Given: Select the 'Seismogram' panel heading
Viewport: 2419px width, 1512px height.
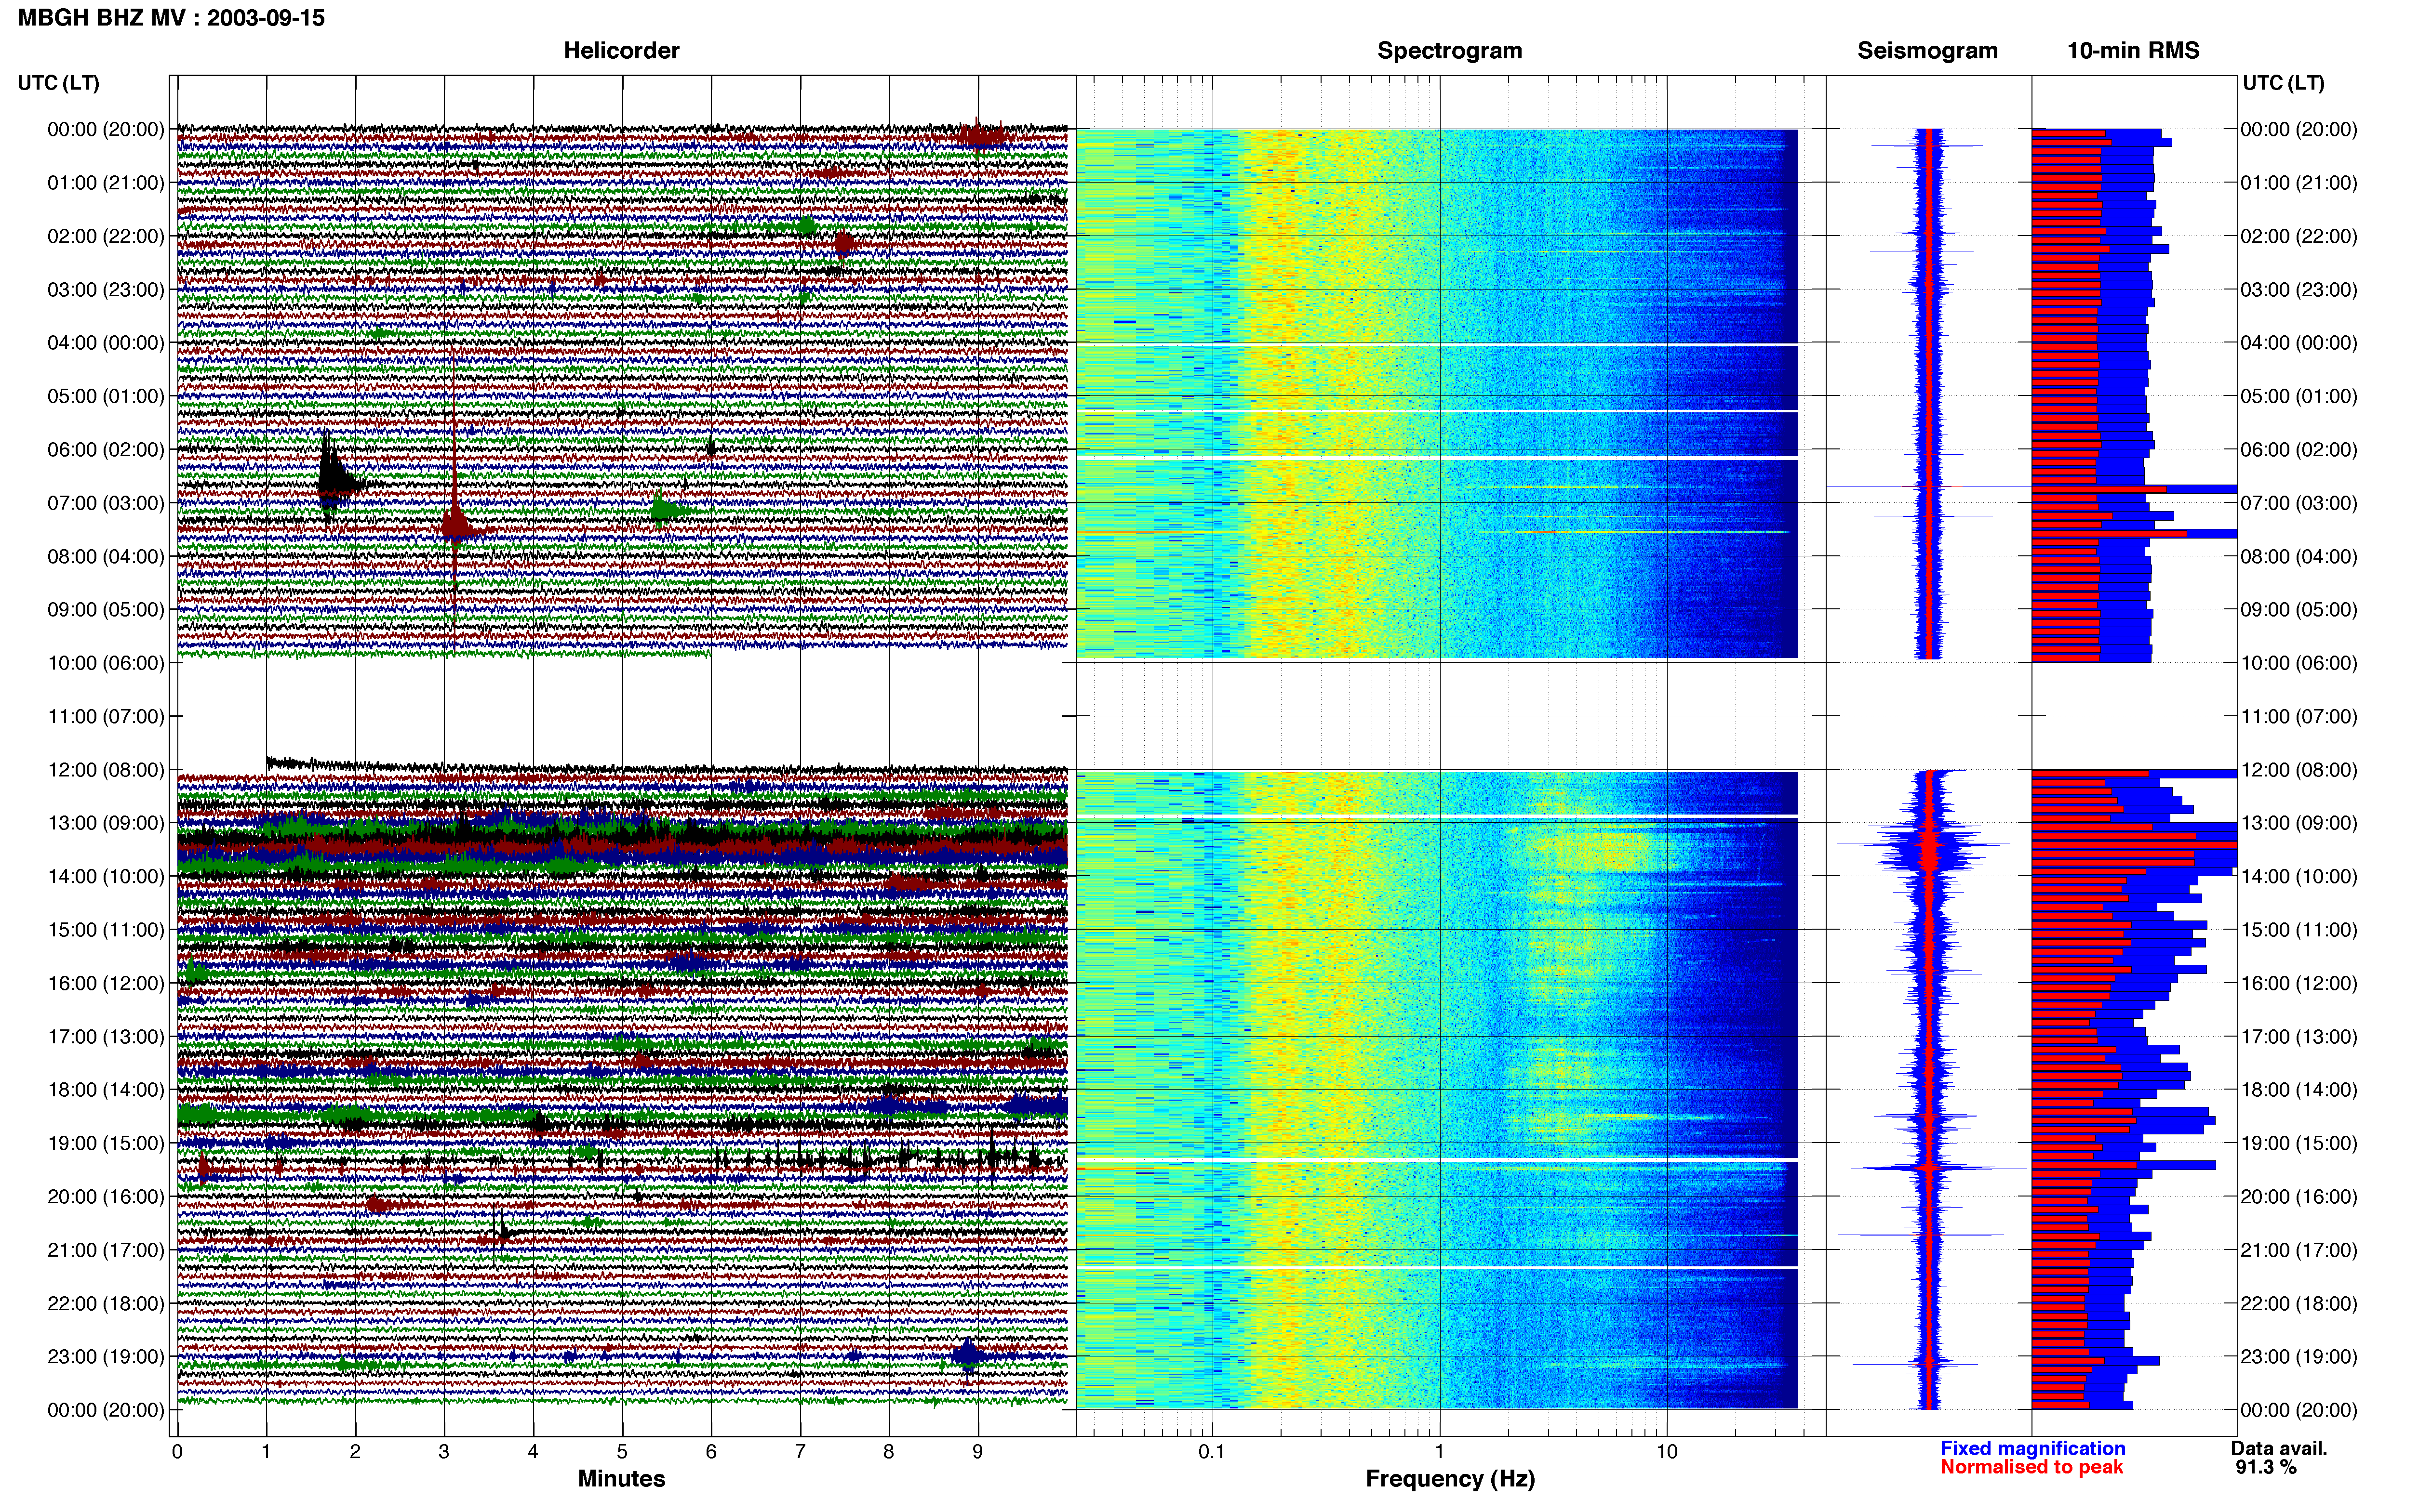Looking at the screenshot, I should (x=1927, y=50).
